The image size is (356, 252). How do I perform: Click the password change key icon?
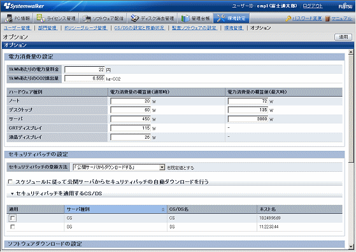pyautogui.click(x=288, y=18)
